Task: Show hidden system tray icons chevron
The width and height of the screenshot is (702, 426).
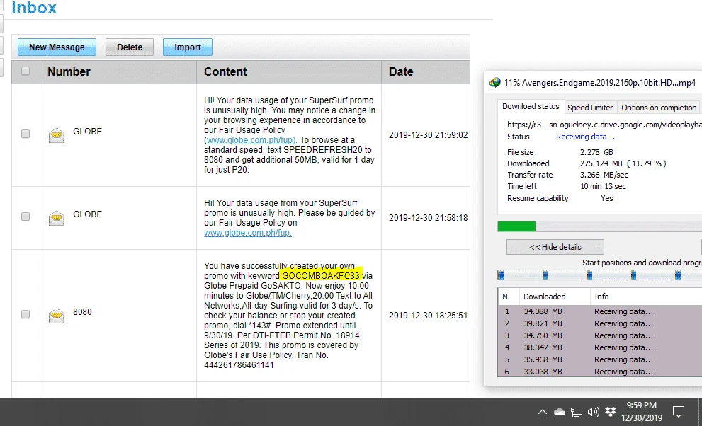Action: 542,412
